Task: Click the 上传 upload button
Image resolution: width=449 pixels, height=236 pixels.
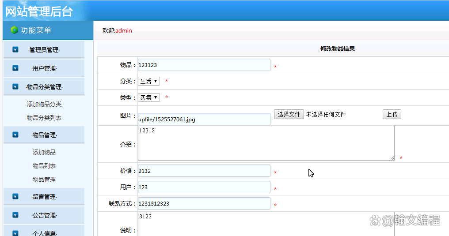Action: [x=392, y=114]
